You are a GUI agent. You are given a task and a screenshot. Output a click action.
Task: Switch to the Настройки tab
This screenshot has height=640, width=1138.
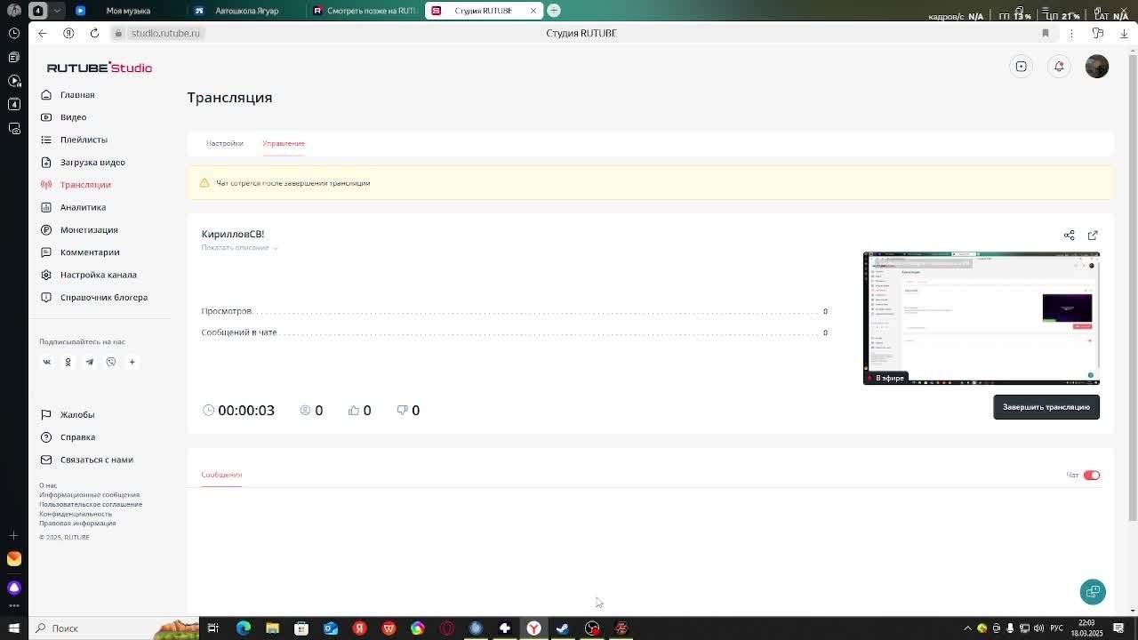click(x=225, y=143)
